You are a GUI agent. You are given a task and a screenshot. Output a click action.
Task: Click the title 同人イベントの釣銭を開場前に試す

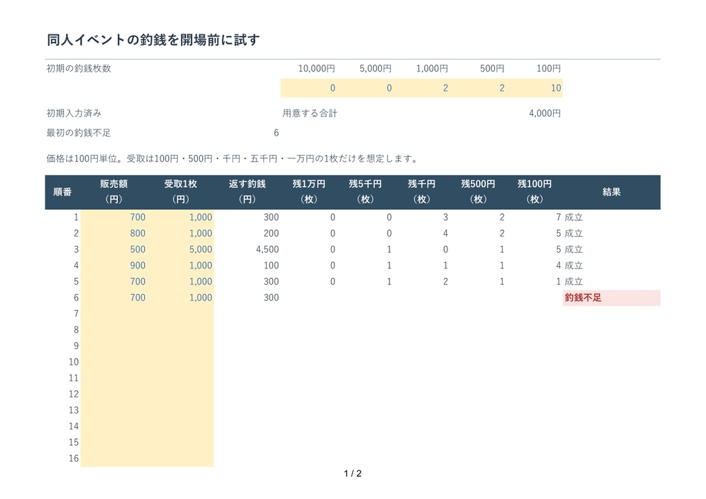coord(153,40)
